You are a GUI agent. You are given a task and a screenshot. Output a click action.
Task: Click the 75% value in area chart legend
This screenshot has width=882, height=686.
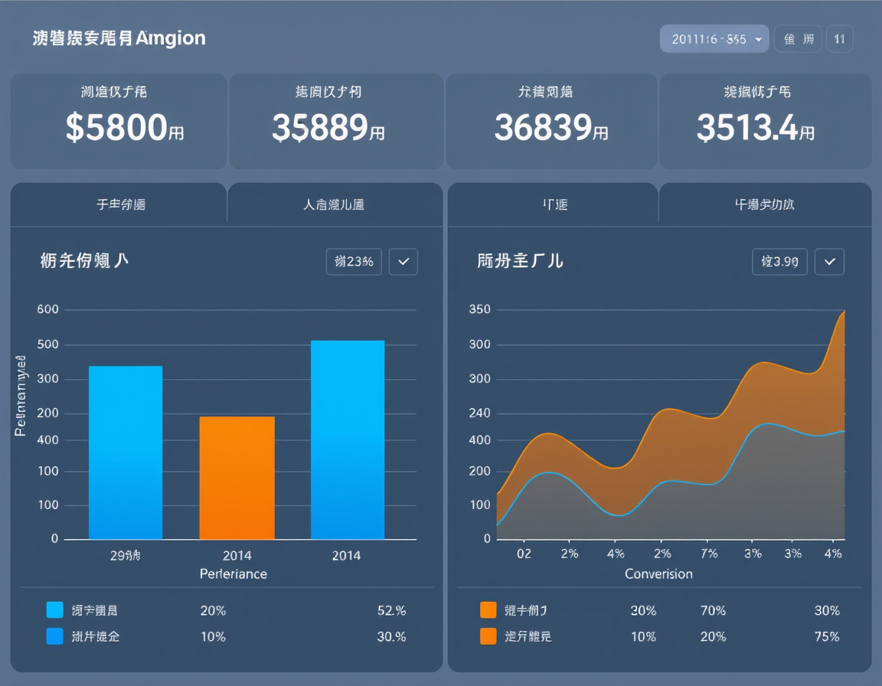[x=827, y=637]
